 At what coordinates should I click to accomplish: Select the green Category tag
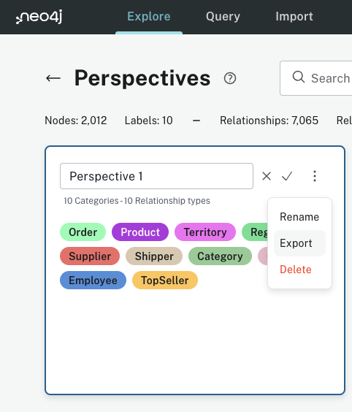click(220, 256)
